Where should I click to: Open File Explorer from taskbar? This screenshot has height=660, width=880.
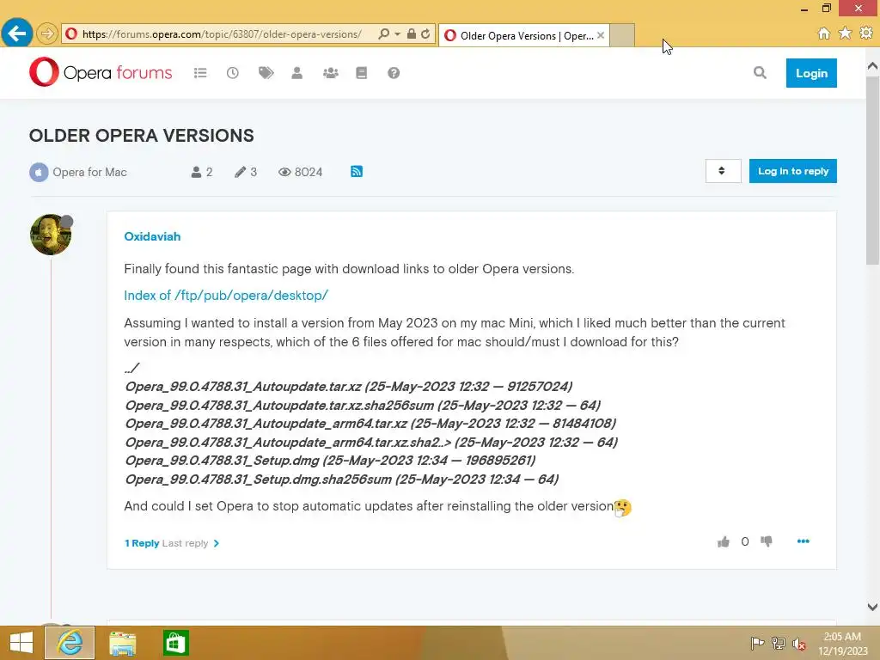(122, 643)
